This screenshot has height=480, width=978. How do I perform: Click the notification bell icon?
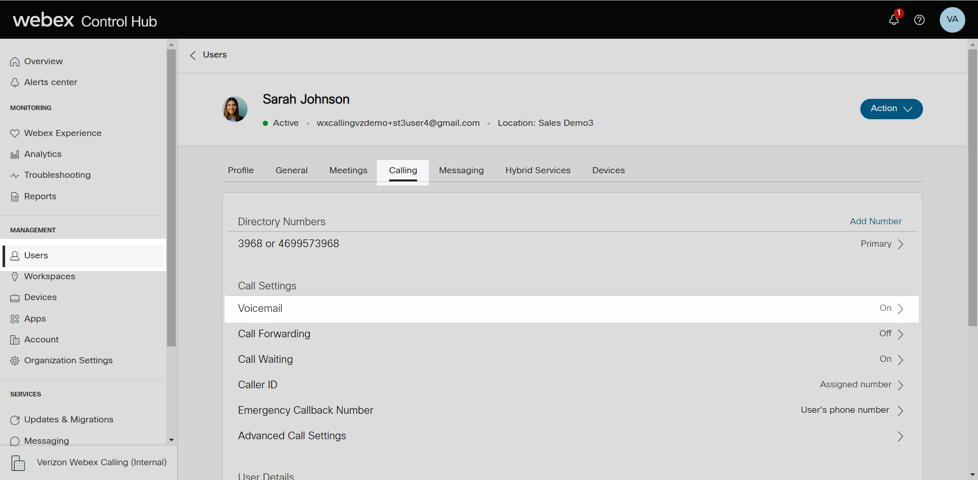[x=894, y=20]
